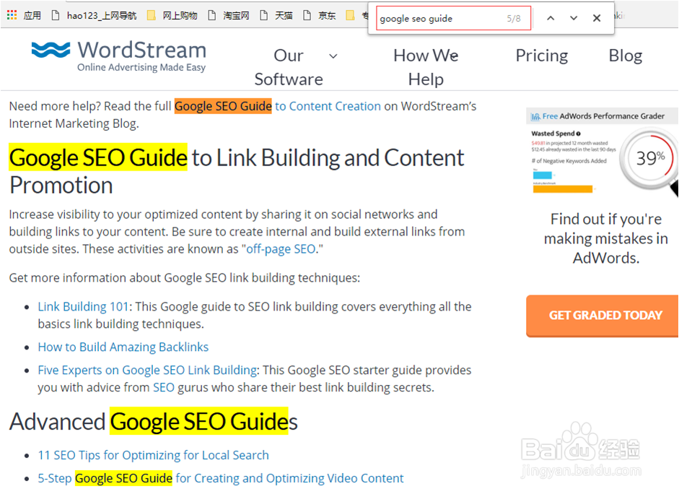Open the Pricing page
The width and height of the screenshot is (679, 494).
[x=541, y=56]
